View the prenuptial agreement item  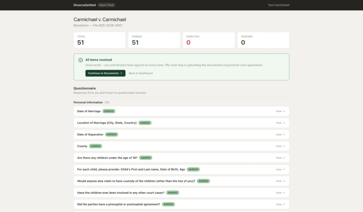pos(279,204)
